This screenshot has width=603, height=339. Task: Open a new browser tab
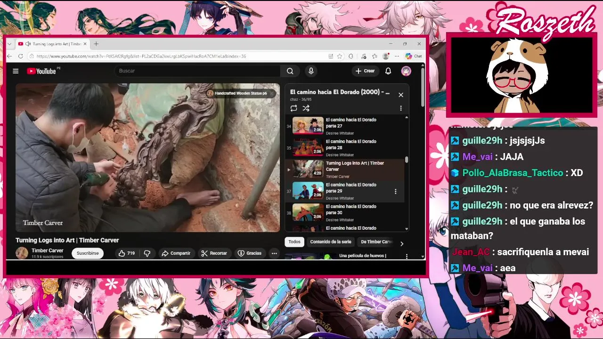[x=96, y=44]
